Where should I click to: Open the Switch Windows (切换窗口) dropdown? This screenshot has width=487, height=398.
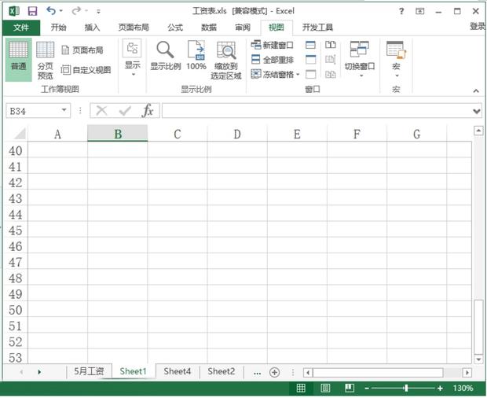[x=360, y=59]
